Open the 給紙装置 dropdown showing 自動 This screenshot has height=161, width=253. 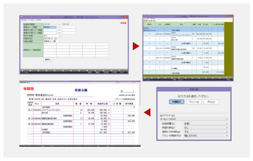point(206,124)
